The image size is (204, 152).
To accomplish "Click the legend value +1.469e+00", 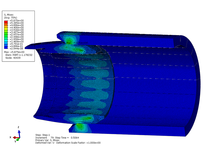I will (x=17, y=42).
